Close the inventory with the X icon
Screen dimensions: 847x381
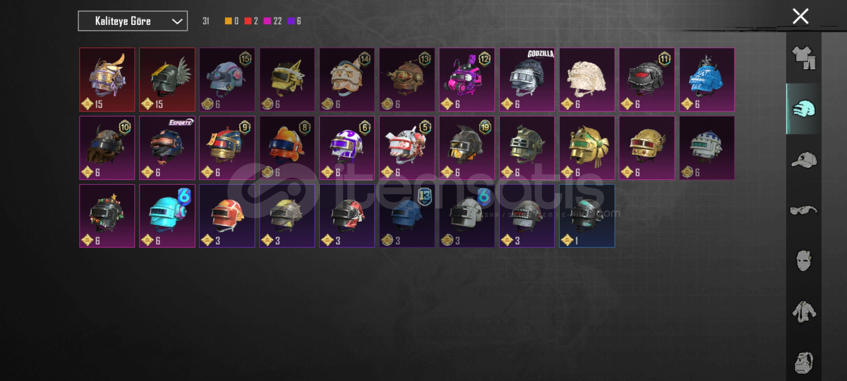point(800,16)
